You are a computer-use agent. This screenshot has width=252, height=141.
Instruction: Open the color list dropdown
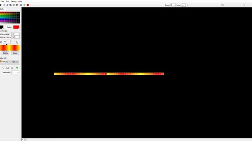click(5, 62)
